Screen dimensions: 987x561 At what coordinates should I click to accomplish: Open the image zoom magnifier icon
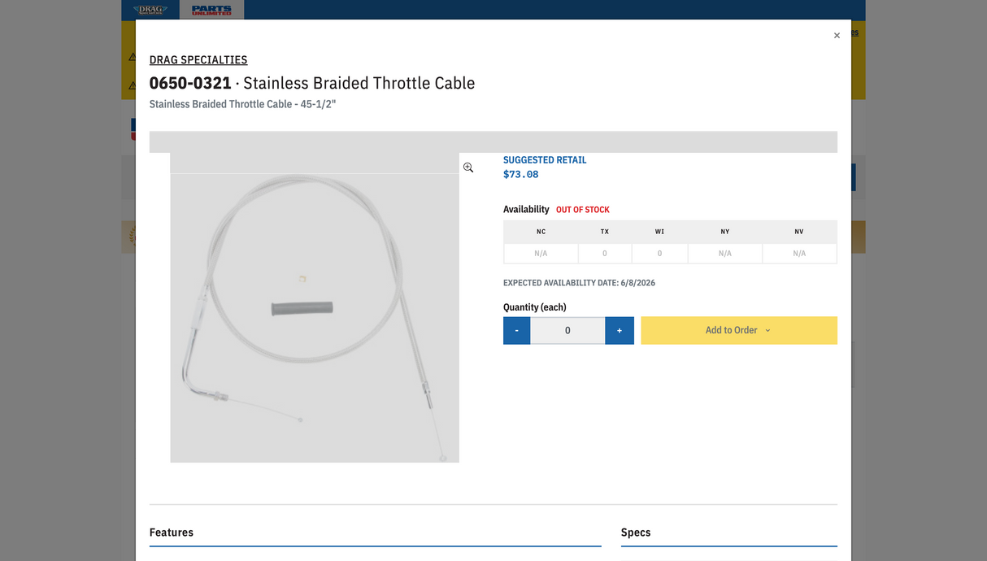click(x=468, y=167)
